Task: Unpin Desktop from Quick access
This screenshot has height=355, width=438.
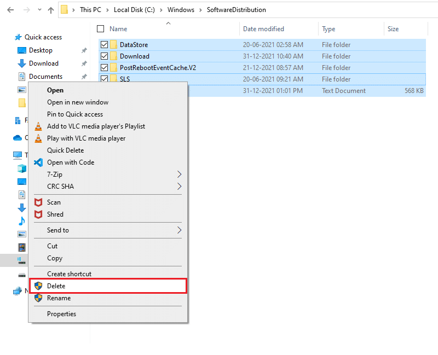Action: click(85, 50)
